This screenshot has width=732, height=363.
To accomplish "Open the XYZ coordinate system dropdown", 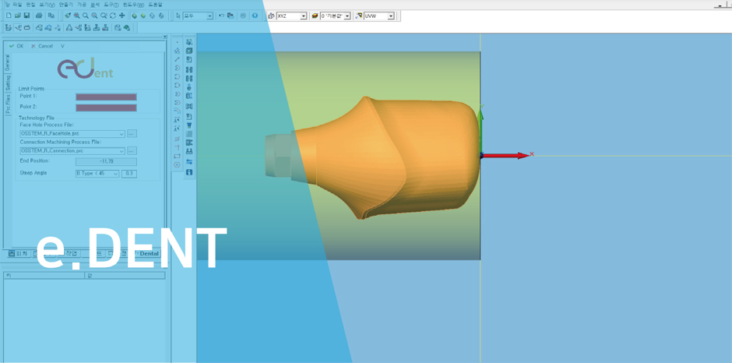I will (x=303, y=16).
